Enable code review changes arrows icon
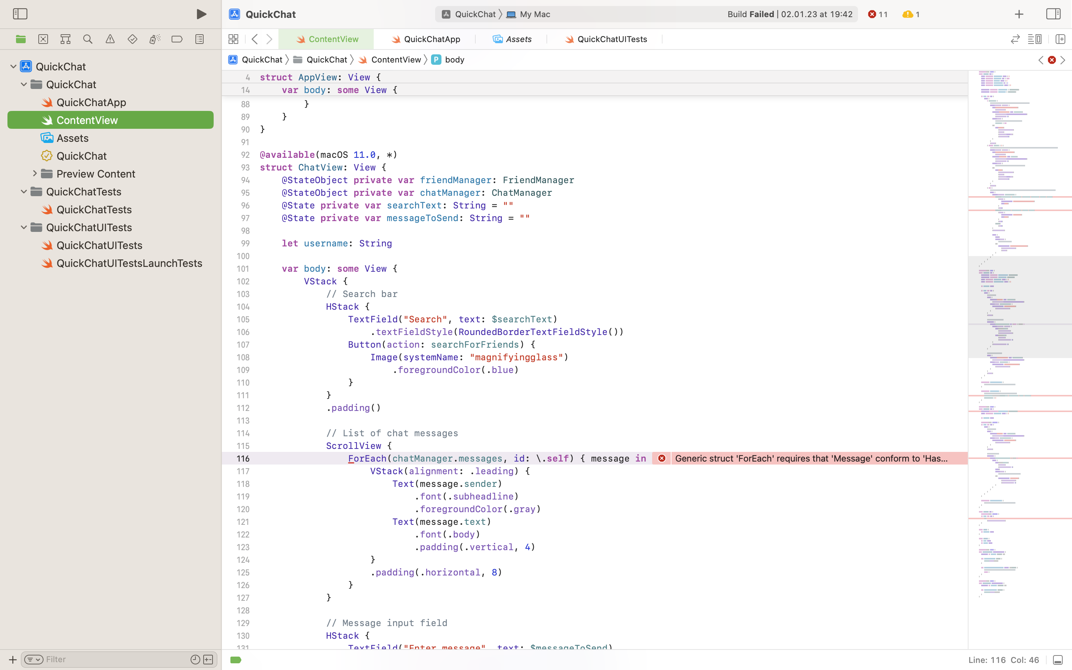 coord(1015,39)
